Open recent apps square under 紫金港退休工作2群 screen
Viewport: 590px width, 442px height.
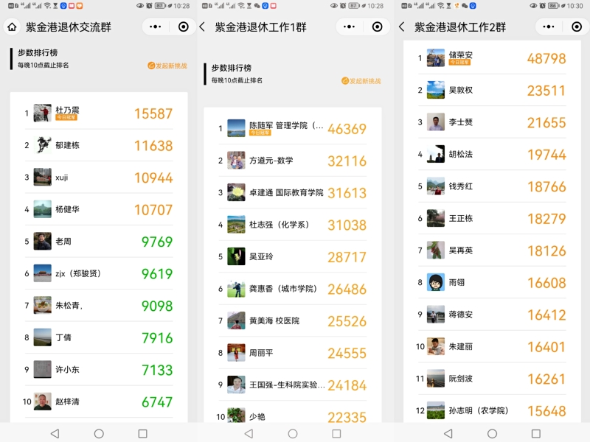(536, 434)
